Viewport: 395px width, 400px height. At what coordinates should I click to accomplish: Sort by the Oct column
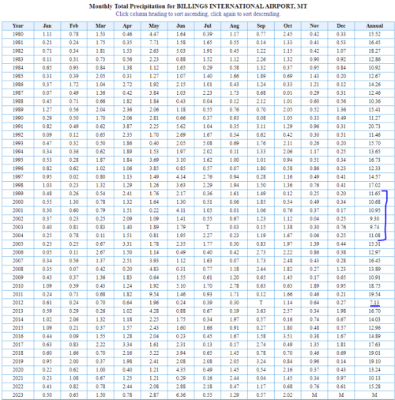point(288,26)
